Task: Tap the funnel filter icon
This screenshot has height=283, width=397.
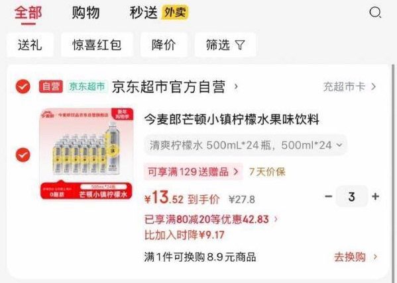Action: pyautogui.click(x=240, y=45)
